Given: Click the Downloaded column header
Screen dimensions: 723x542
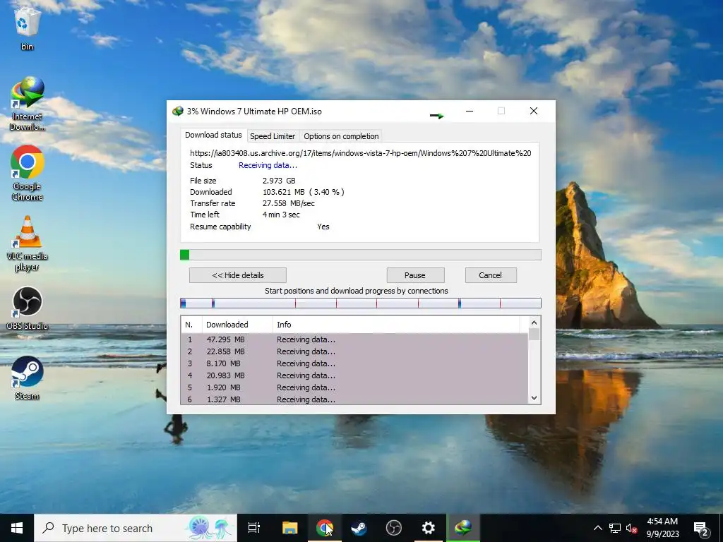Looking at the screenshot, I should click(x=237, y=325).
